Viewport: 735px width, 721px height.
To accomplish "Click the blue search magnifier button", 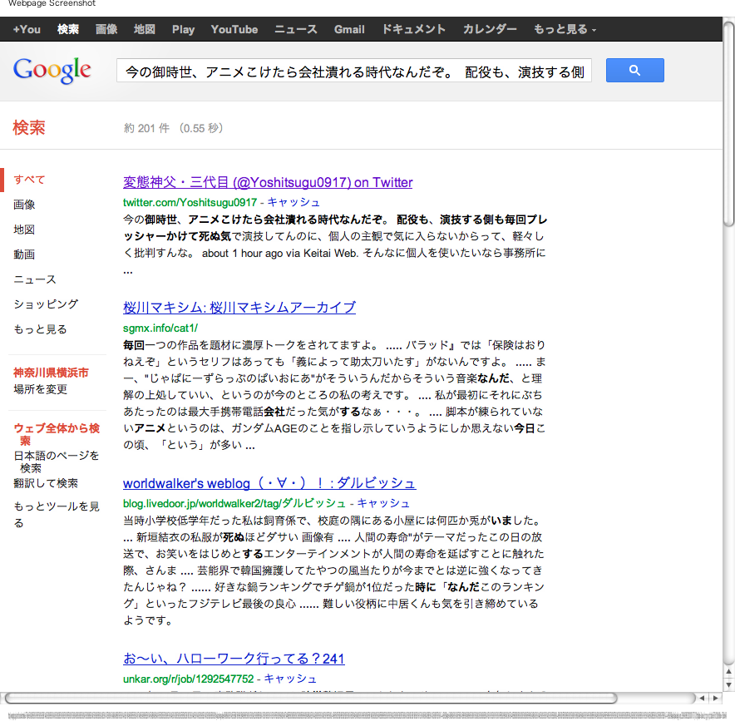I will pos(634,71).
